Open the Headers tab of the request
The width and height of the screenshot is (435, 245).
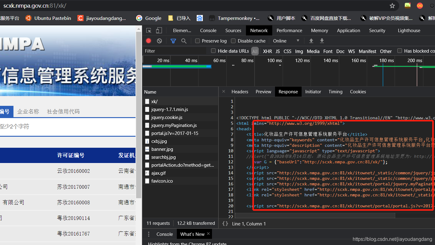pyautogui.click(x=240, y=92)
